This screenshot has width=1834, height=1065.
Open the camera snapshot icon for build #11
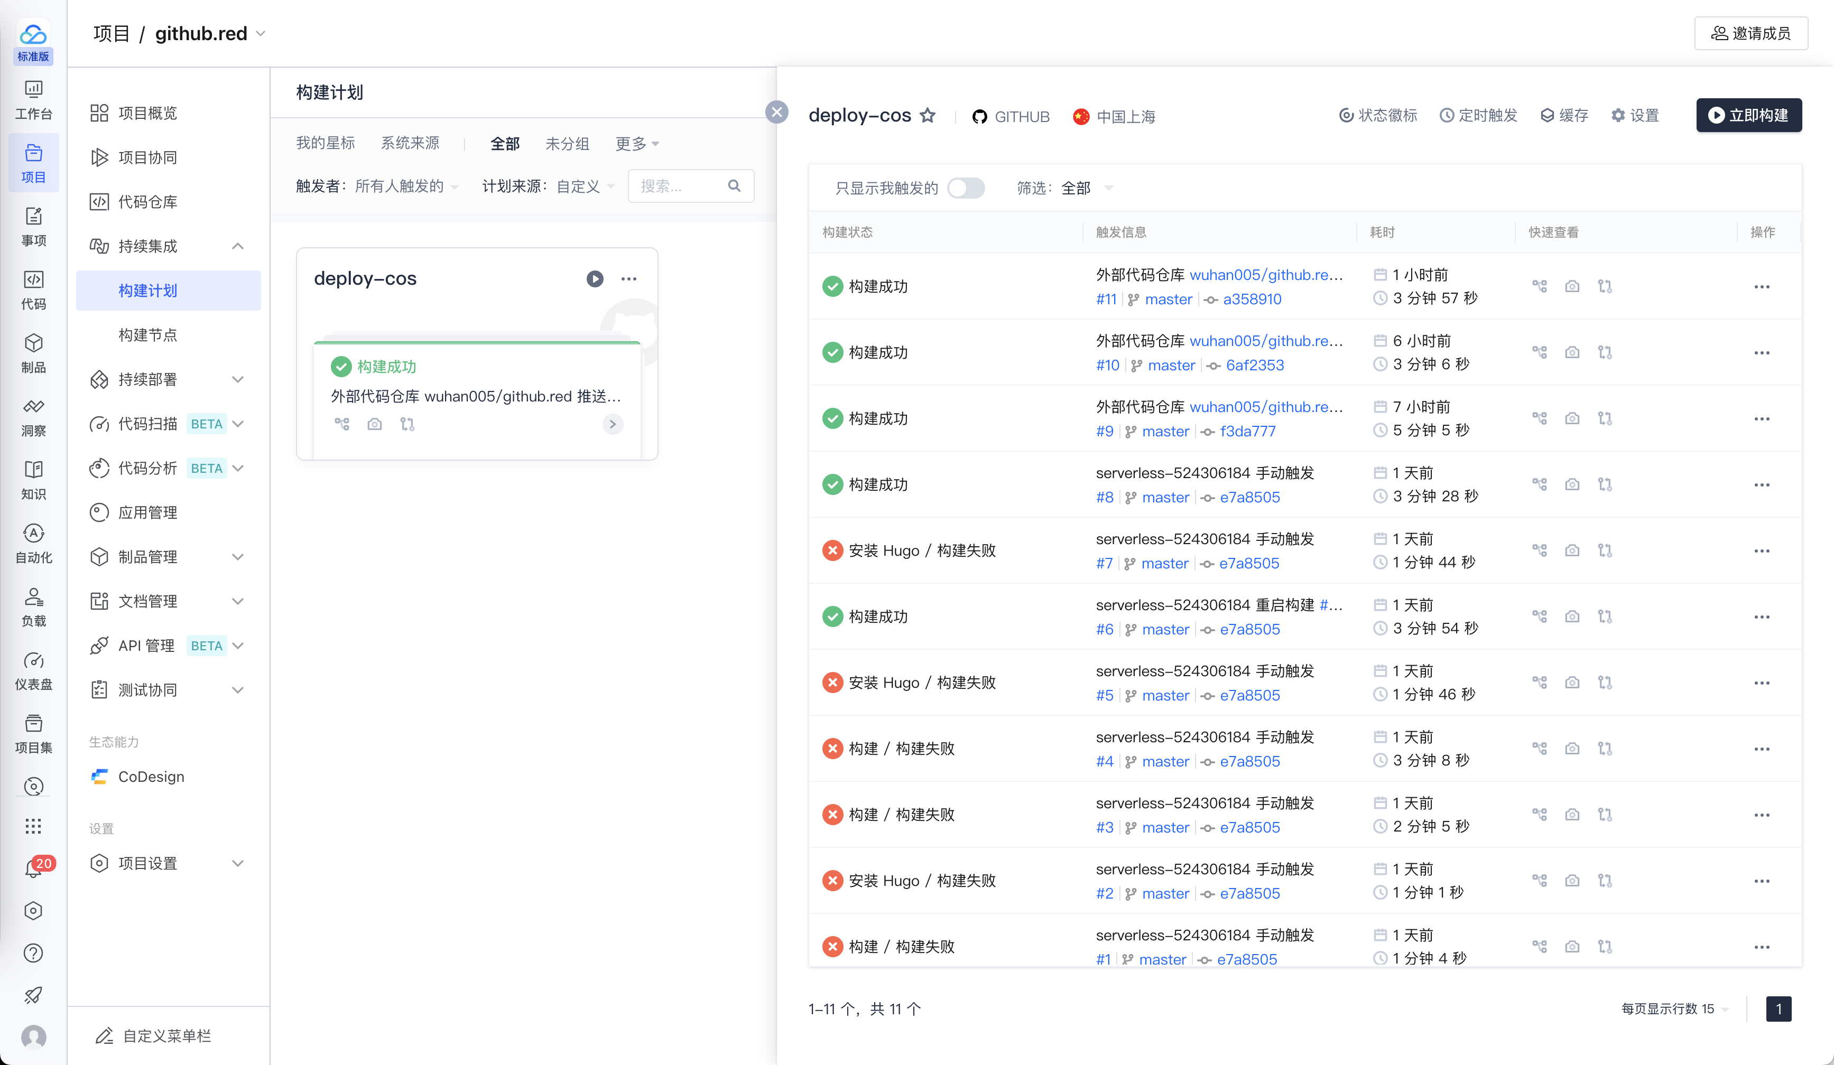click(1572, 287)
